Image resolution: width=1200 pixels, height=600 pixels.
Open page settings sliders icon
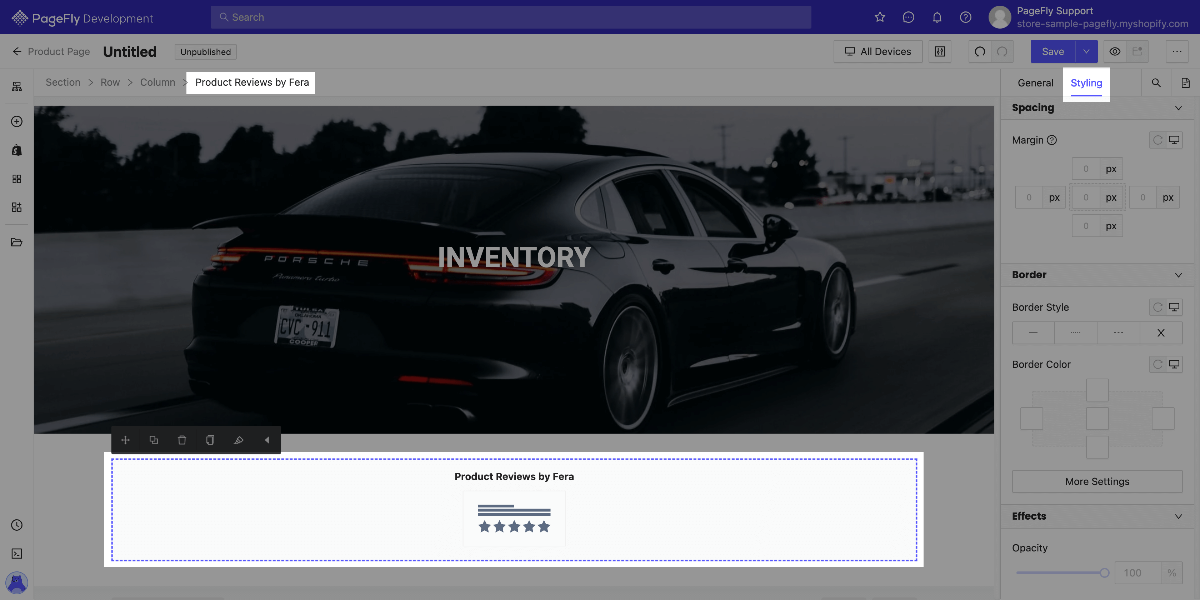(x=940, y=51)
